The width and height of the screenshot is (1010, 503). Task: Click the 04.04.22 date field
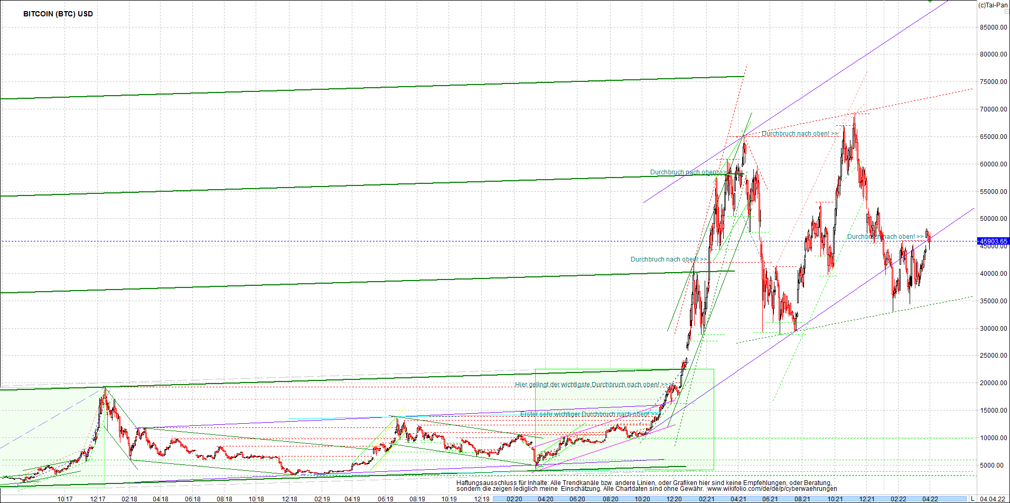click(993, 499)
